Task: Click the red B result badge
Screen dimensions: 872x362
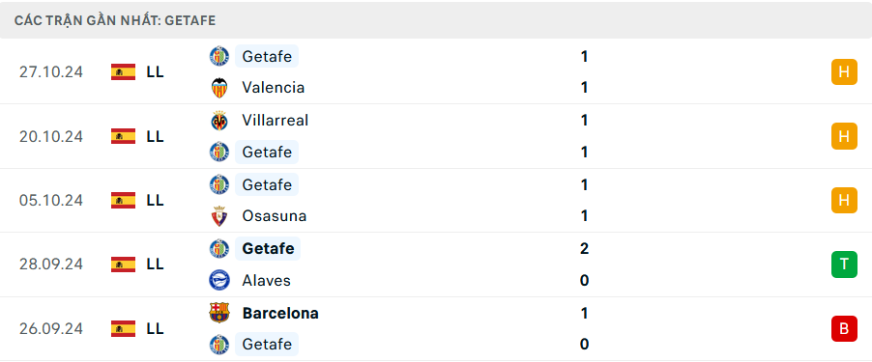Action: click(844, 328)
